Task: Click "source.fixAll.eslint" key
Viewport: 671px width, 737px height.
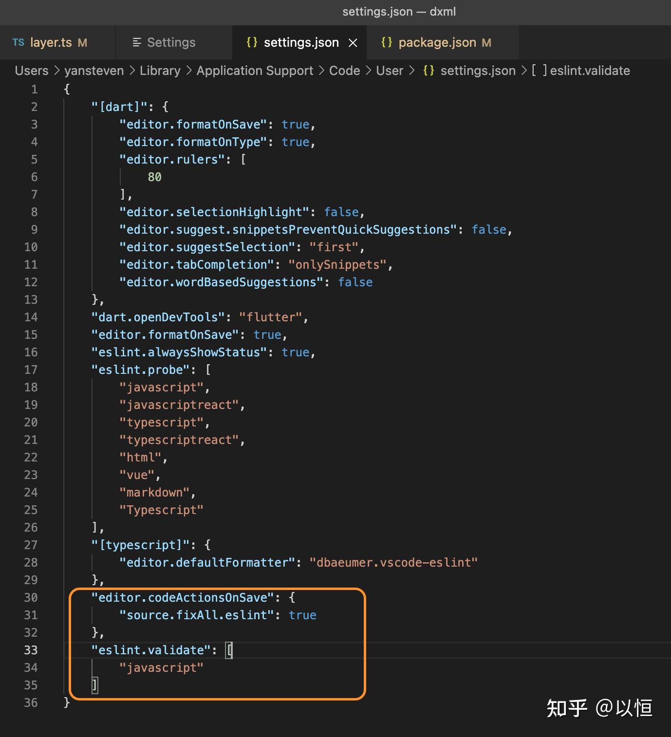Action: click(x=197, y=615)
